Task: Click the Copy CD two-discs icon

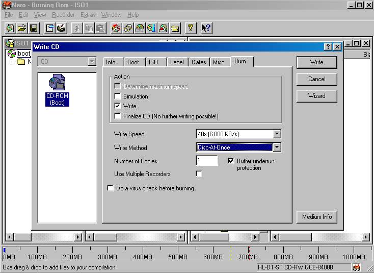Action: click(128, 28)
